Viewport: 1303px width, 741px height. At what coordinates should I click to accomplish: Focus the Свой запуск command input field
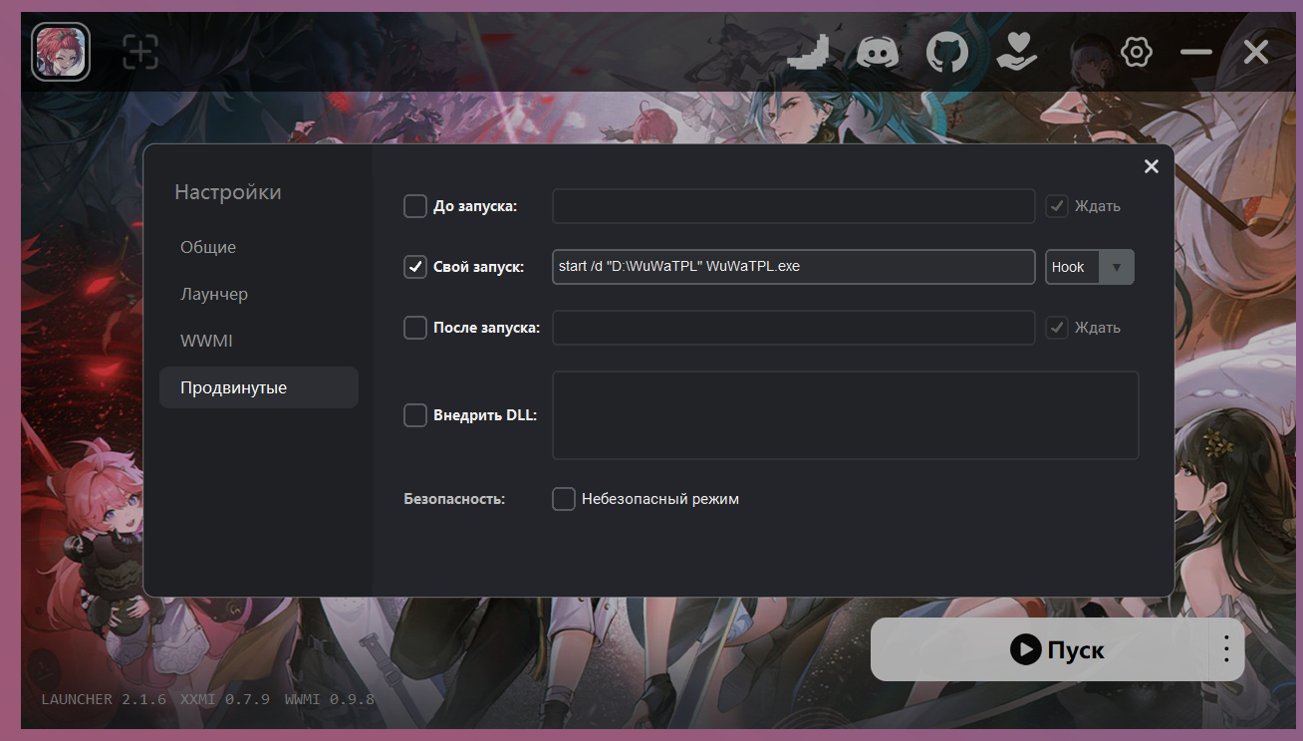click(794, 267)
